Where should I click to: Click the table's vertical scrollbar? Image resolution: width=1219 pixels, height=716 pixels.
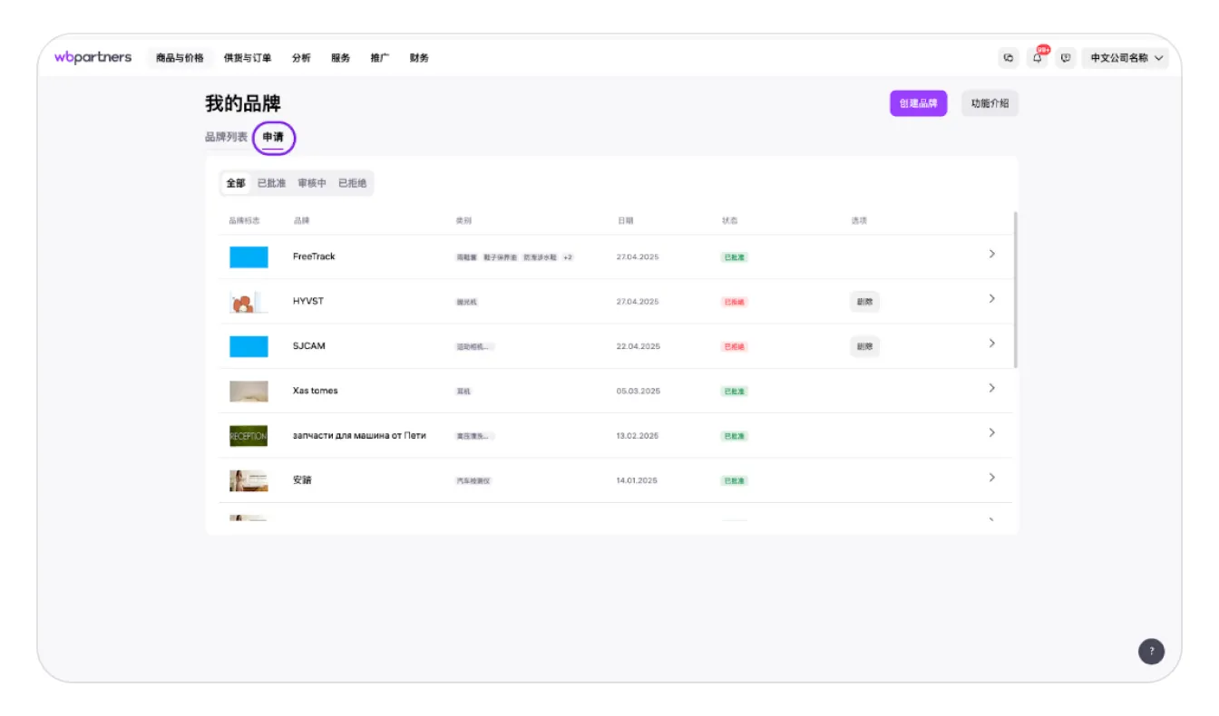1015,290
